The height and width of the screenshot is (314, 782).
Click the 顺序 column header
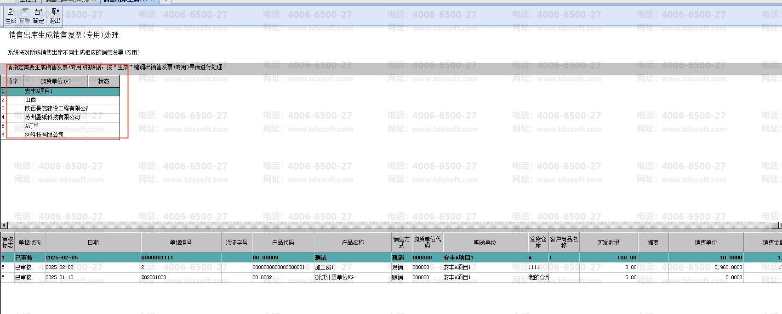12,81
